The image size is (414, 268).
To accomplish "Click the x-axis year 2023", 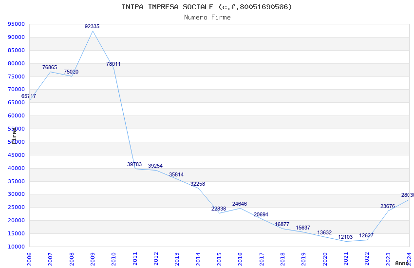I will 388,259.
